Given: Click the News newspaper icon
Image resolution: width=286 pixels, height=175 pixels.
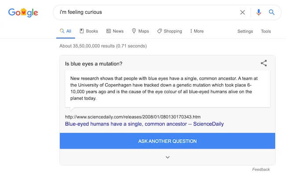Looking at the screenshot, I should click(x=109, y=31).
